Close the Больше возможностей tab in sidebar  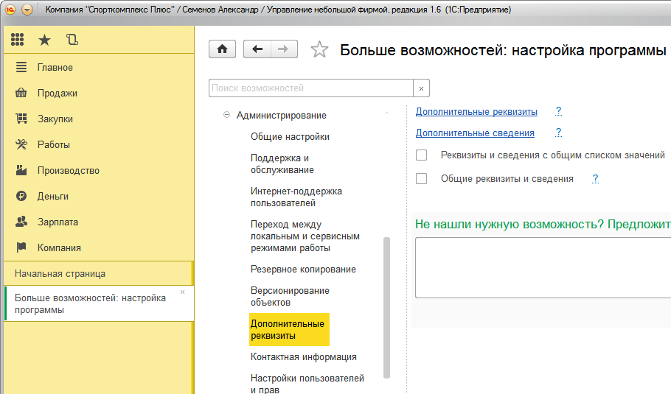(183, 292)
